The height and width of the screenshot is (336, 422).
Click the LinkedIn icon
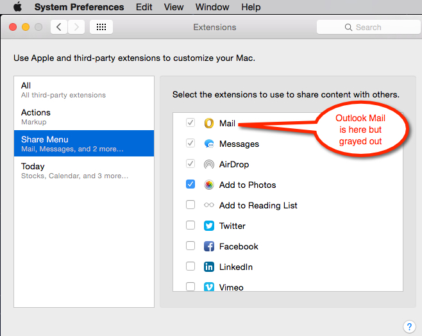[x=209, y=267]
